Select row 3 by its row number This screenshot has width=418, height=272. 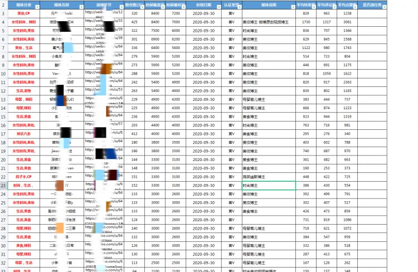pyautogui.click(x=3, y=13)
